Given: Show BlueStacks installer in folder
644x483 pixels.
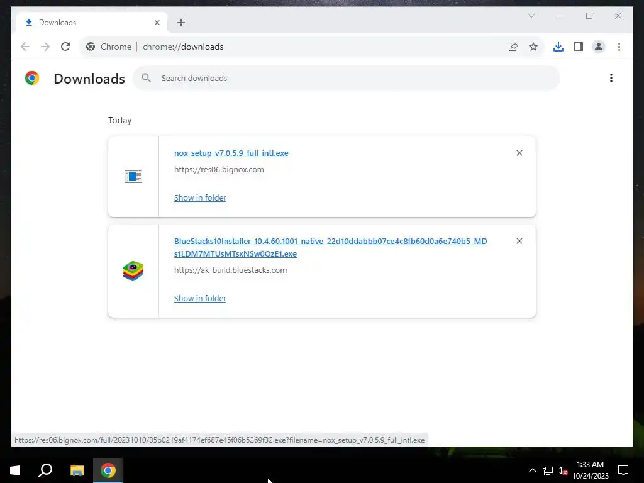Looking at the screenshot, I should click(200, 298).
